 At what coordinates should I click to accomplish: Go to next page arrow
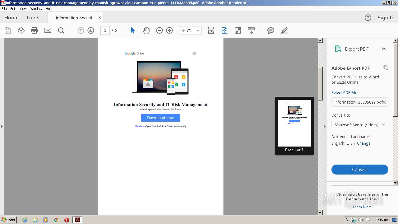[91, 30]
